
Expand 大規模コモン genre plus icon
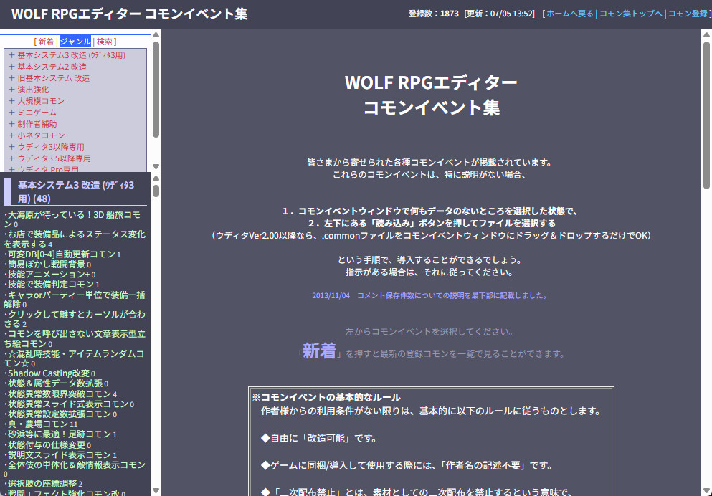click(11, 101)
